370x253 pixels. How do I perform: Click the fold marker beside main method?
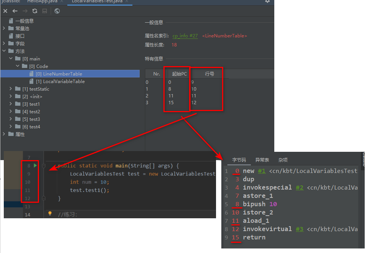pos(44,166)
